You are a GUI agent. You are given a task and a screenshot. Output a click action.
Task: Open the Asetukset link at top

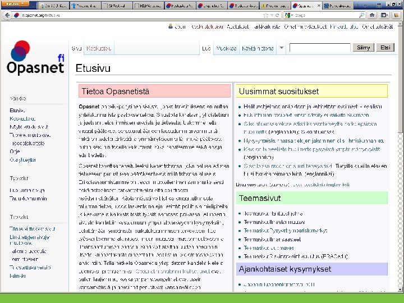[237, 26]
